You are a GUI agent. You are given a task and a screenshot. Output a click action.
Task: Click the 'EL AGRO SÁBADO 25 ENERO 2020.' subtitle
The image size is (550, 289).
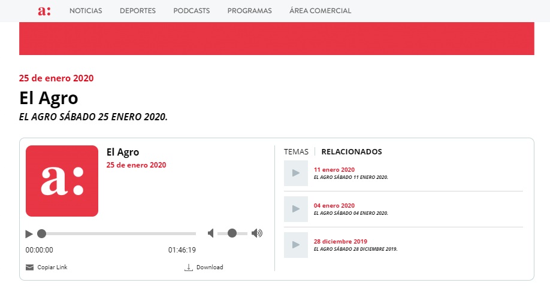coord(93,117)
